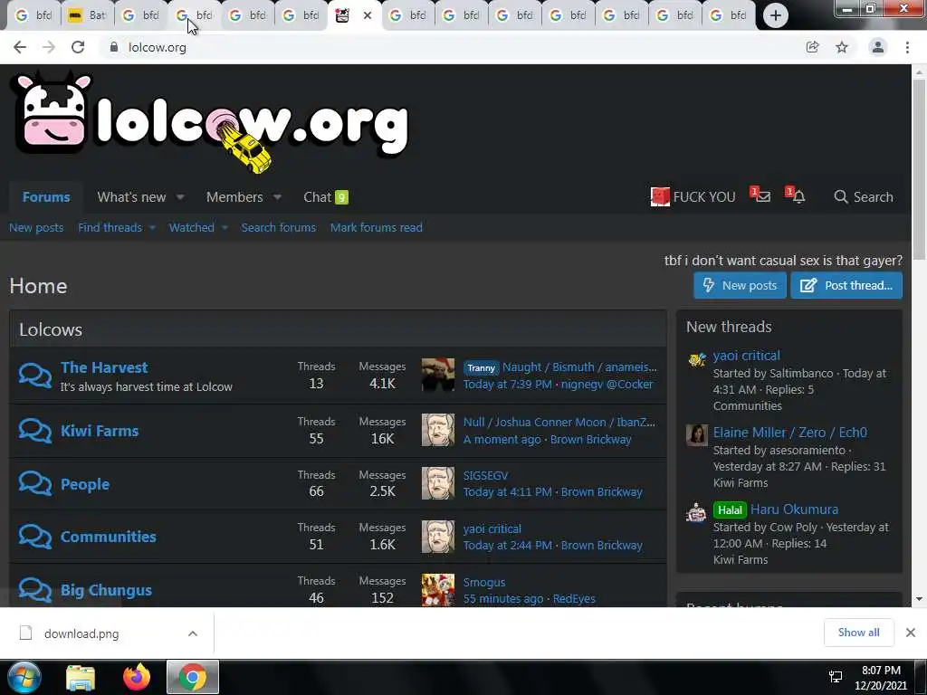Click Show all downloads button

tap(858, 633)
